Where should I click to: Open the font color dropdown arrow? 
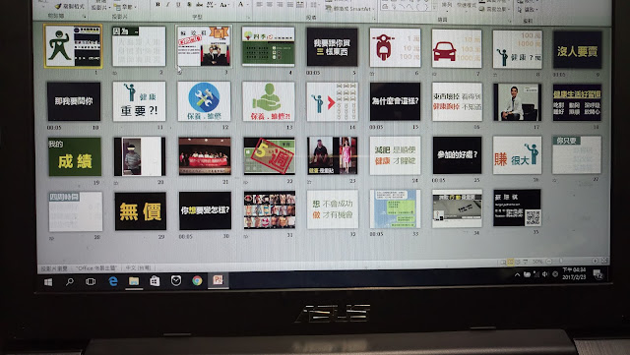tap(248, 5)
